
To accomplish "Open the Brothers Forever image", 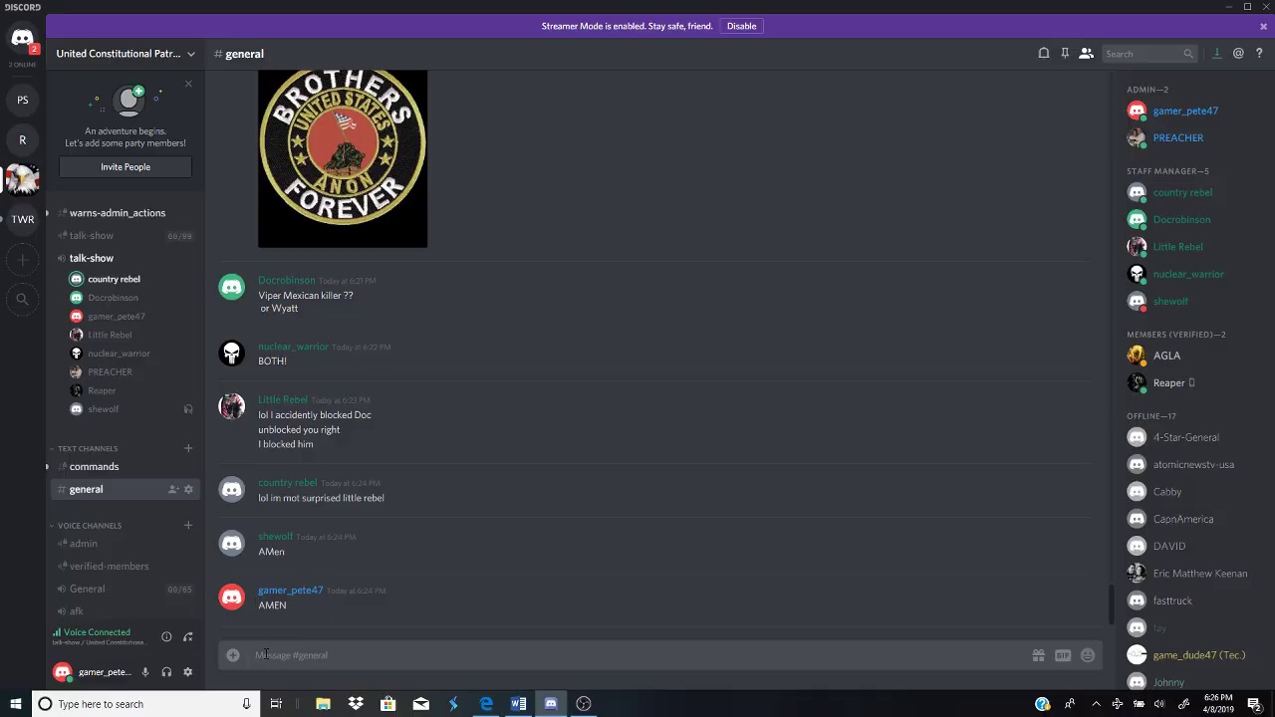I will (343, 158).
